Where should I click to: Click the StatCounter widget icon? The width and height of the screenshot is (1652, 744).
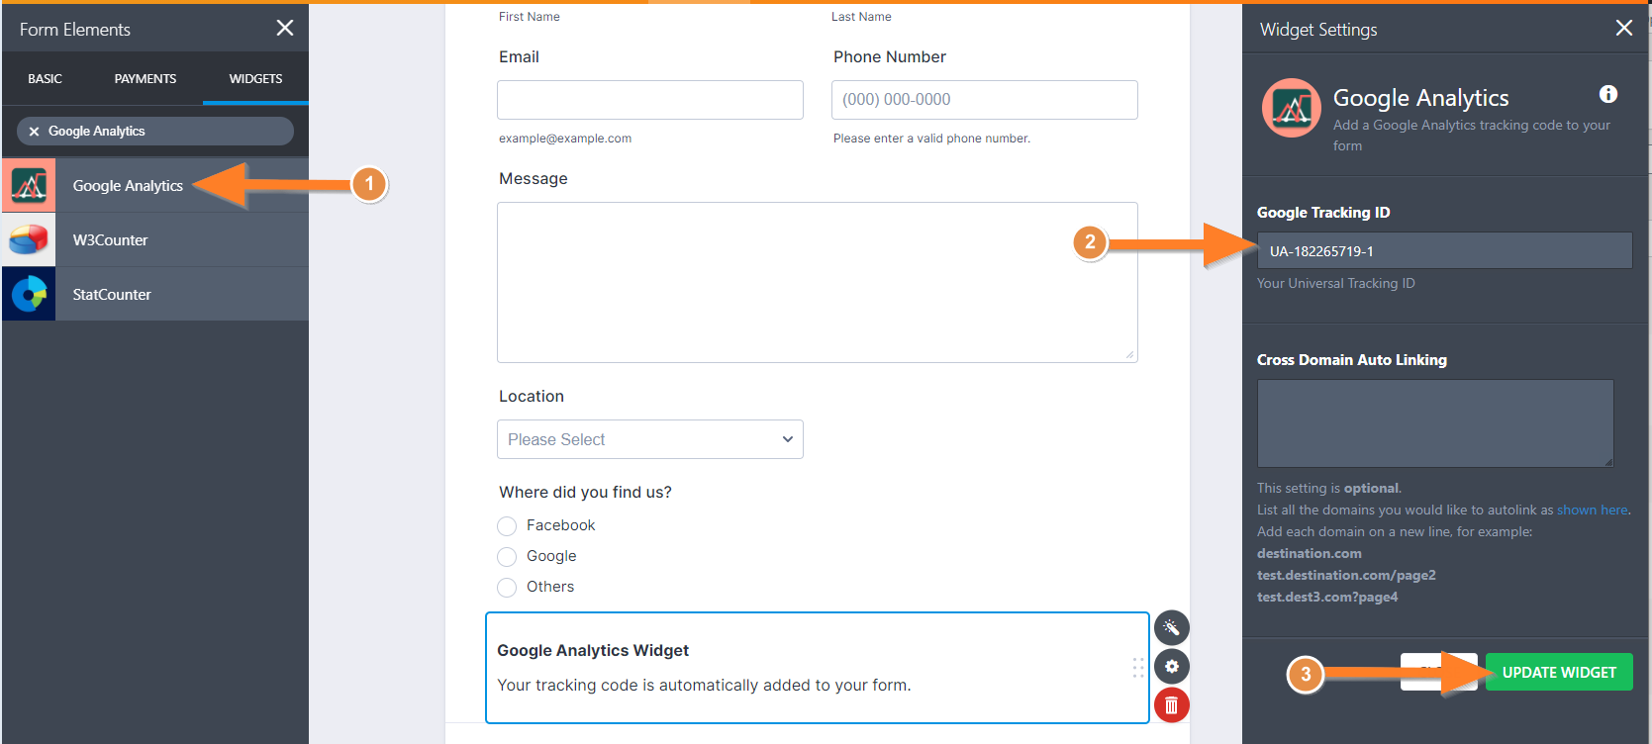pyautogui.click(x=29, y=294)
